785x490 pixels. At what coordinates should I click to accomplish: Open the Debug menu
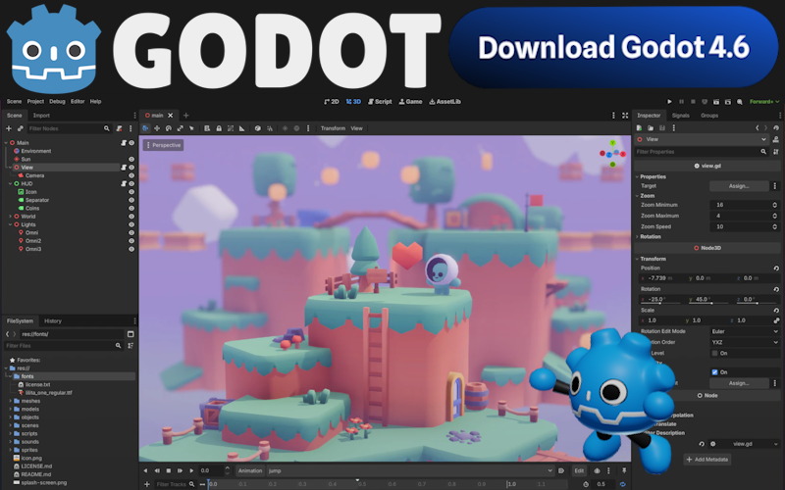click(57, 101)
